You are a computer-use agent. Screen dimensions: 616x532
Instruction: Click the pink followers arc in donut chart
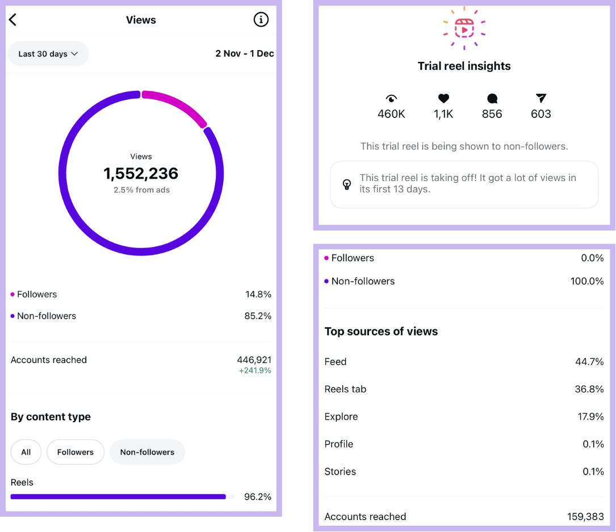pyautogui.click(x=176, y=104)
